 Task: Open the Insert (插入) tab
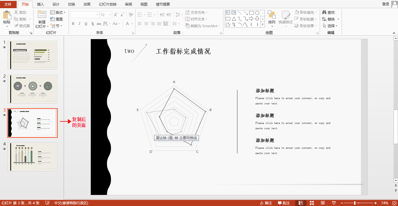(x=41, y=4)
